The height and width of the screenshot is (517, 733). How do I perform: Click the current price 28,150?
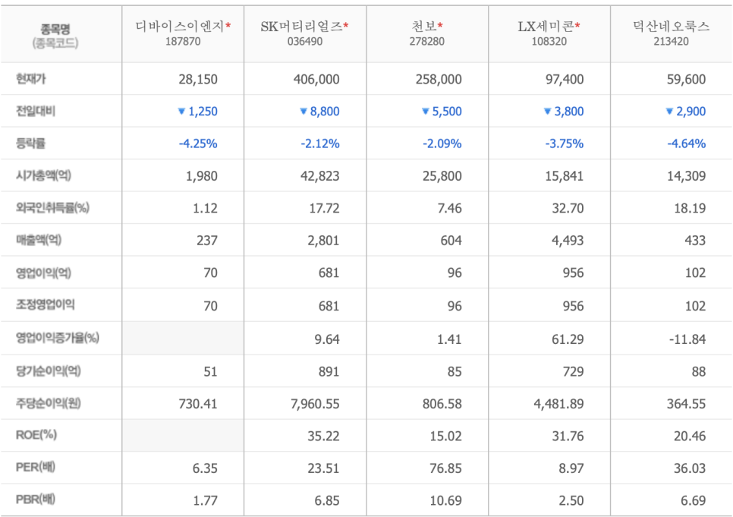pos(198,79)
